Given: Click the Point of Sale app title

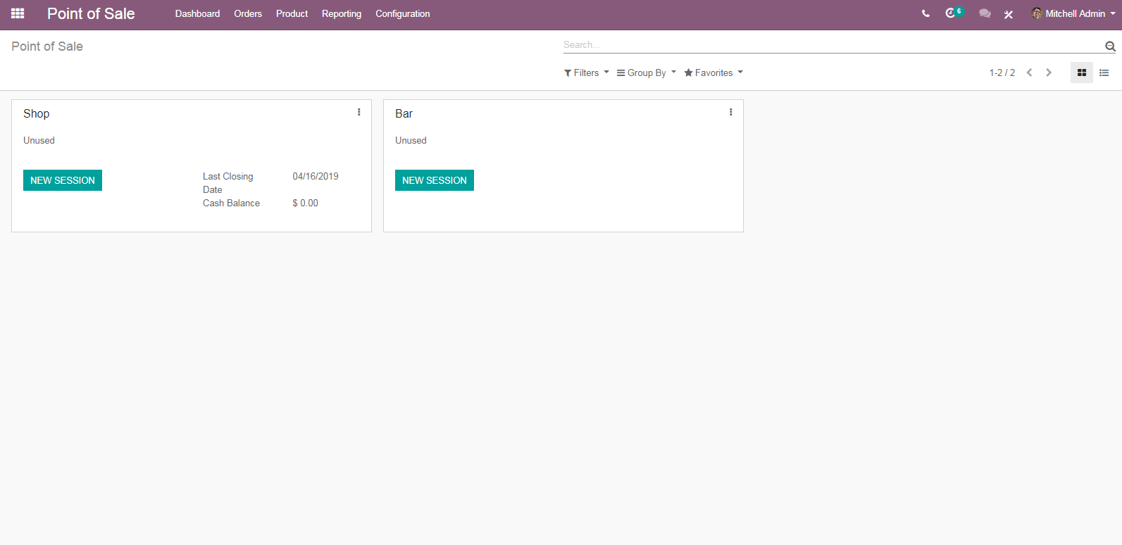Looking at the screenshot, I should [91, 13].
